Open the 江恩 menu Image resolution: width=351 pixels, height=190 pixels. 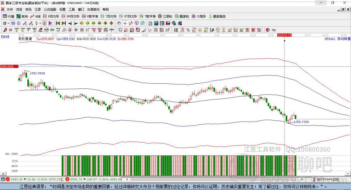(38, 10)
